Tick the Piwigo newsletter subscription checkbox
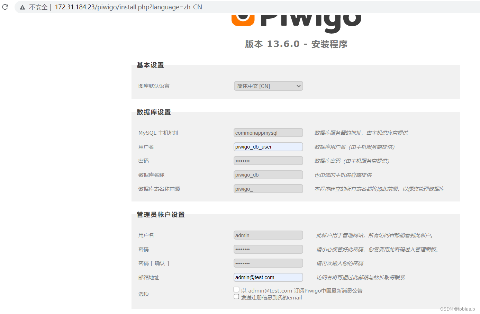 [x=236, y=289]
